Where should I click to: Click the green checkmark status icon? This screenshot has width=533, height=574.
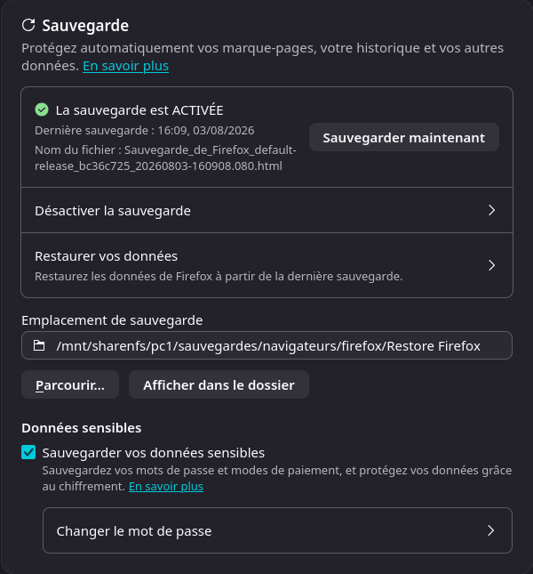pyautogui.click(x=42, y=109)
